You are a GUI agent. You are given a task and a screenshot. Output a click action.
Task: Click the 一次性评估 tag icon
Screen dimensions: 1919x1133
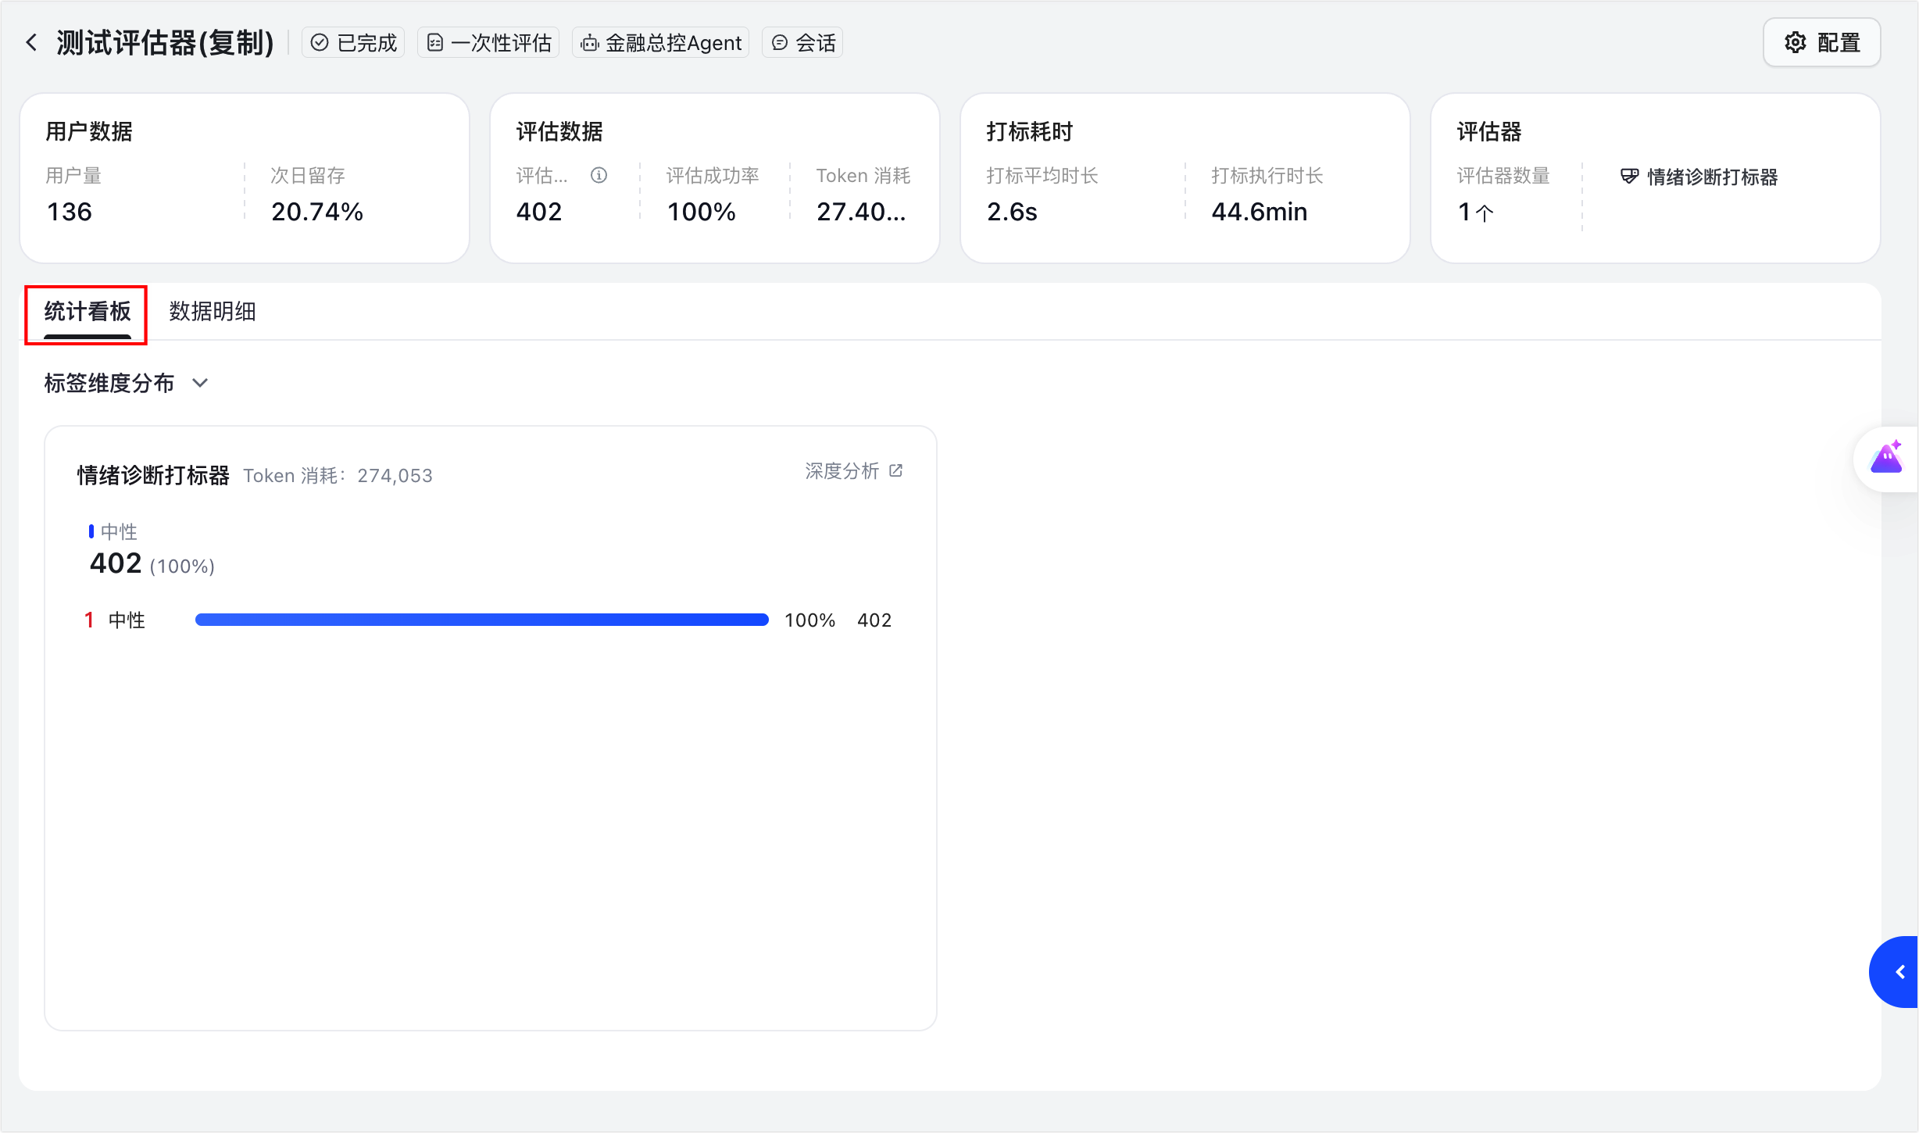tap(435, 42)
